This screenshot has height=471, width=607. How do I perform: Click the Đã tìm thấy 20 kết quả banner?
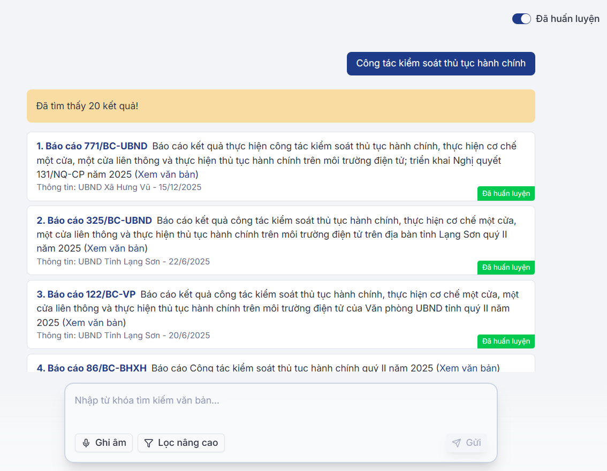pyautogui.click(x=280, y=106)
